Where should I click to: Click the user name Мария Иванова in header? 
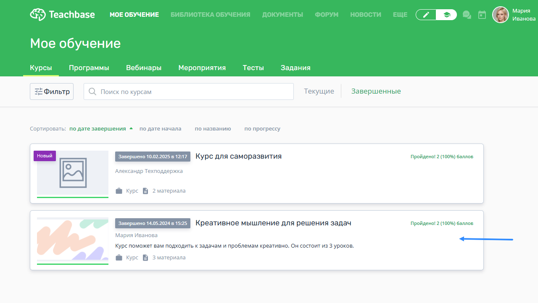[524, 15]
